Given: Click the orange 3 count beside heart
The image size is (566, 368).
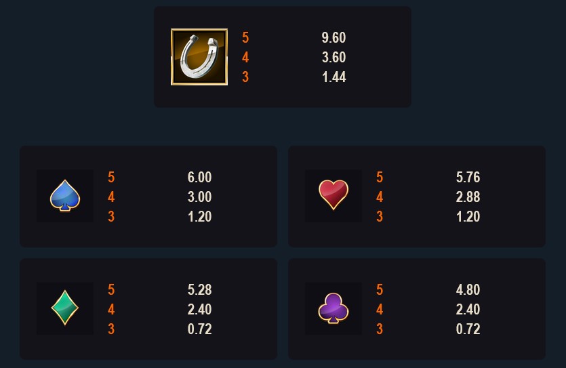Looking at the screenshot, I should tap(380, 216).
